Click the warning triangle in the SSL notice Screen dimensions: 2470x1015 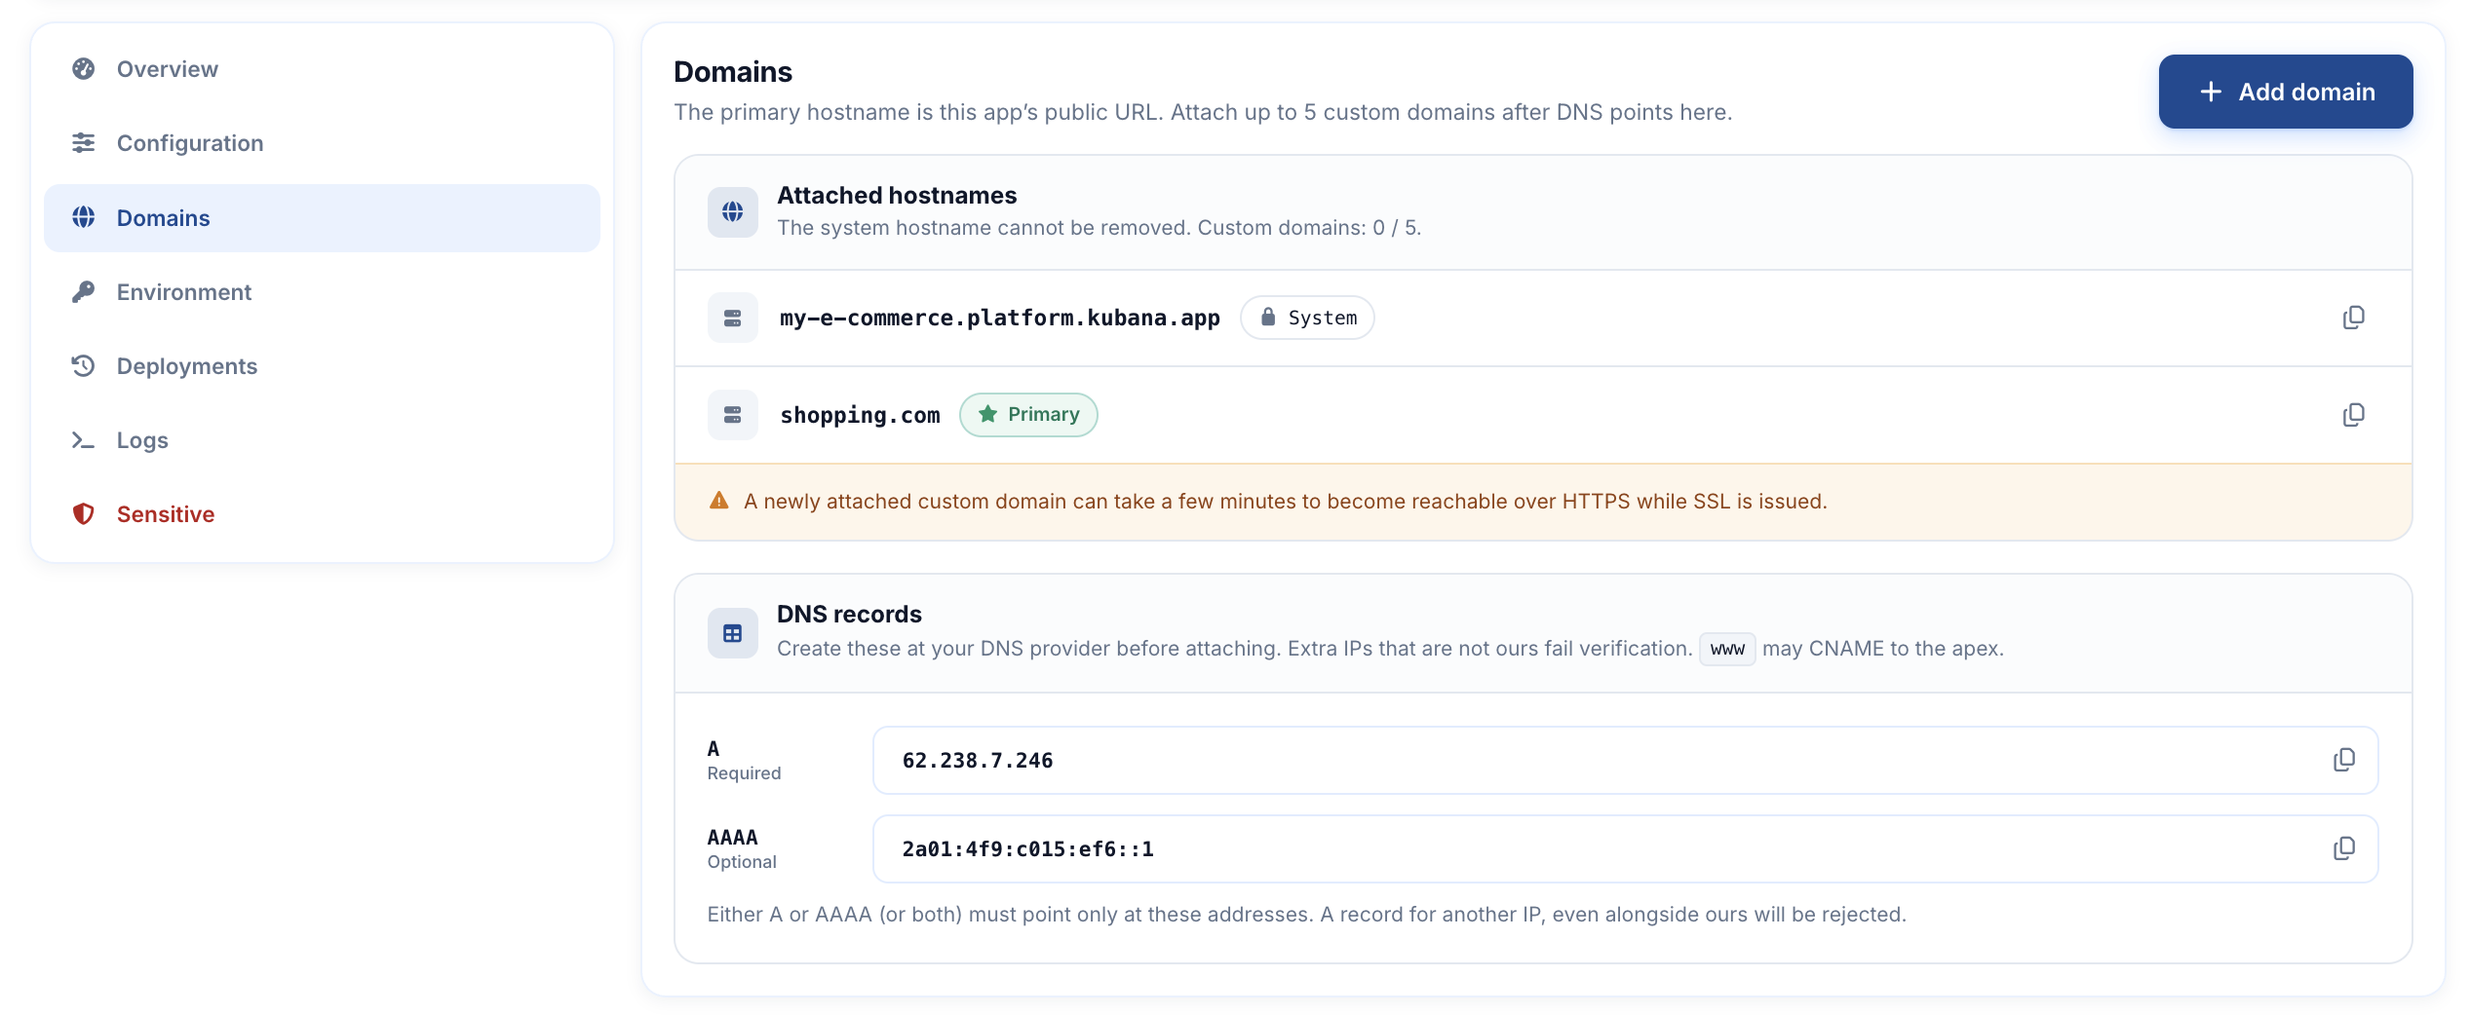coord(719,501)
